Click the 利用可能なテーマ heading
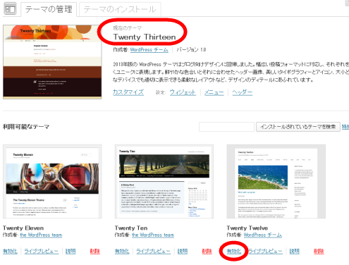Image resolution: width=349 pixels, height=265 pixels. click(26, 127)
